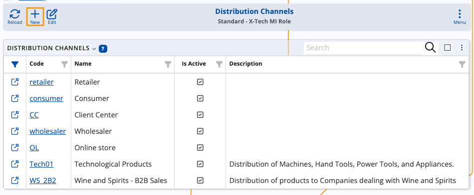Open the CC code link
474x195 pixels.
click(34, 115)
